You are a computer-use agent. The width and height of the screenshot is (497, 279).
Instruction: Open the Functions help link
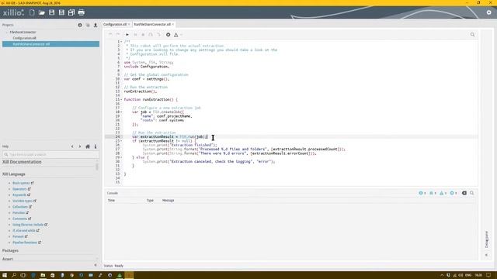pos(19,213)
